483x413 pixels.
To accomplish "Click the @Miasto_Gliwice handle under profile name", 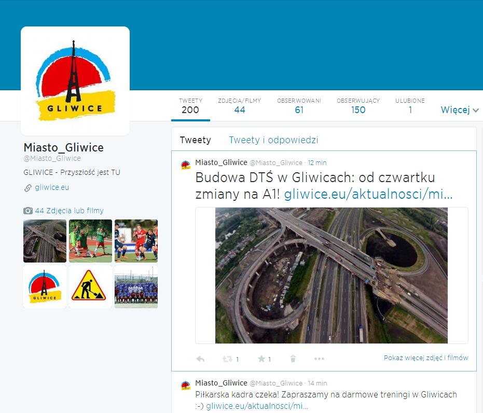I will click(52, 158).
